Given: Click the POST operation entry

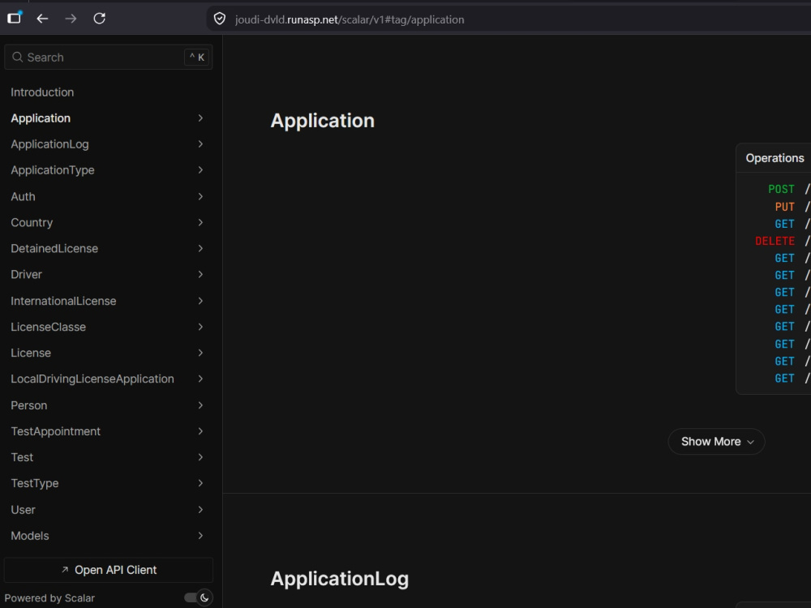Looking at the screenshot, I should coord(781,189).
